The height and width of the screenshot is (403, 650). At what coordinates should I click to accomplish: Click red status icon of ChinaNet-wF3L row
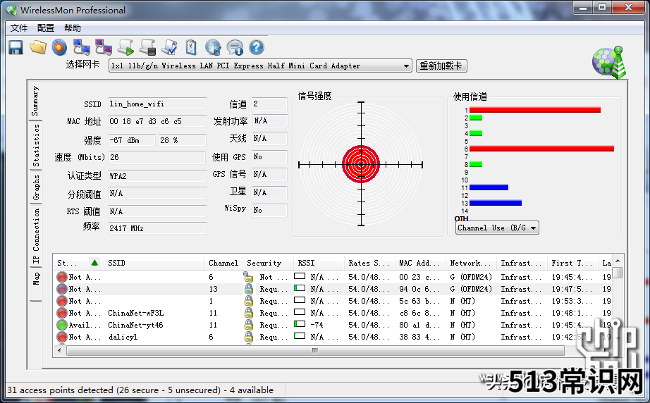(x=62, y=313)
